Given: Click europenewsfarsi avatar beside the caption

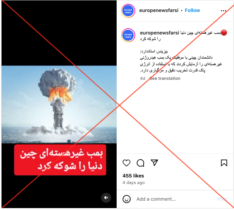Looking at the screenshot, I should coord(128,35).
